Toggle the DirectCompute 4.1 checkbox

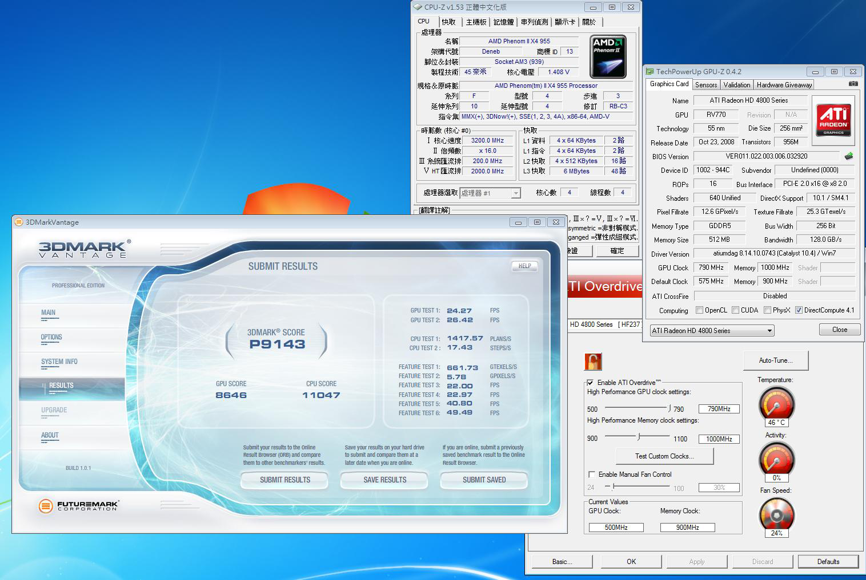click(x=799, y=310)
